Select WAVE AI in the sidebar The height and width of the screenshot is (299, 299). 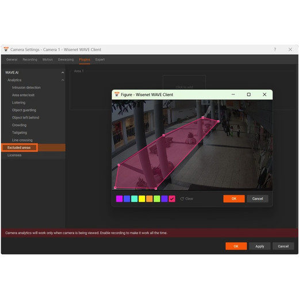(12, 72)
